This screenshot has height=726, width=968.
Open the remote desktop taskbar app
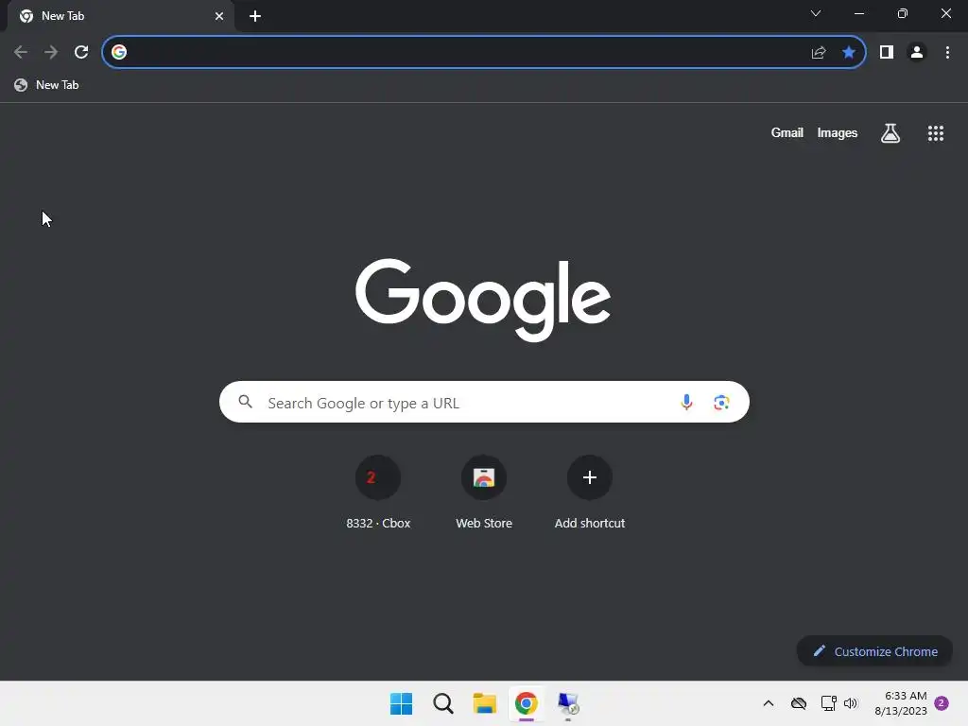click(568, 703)
